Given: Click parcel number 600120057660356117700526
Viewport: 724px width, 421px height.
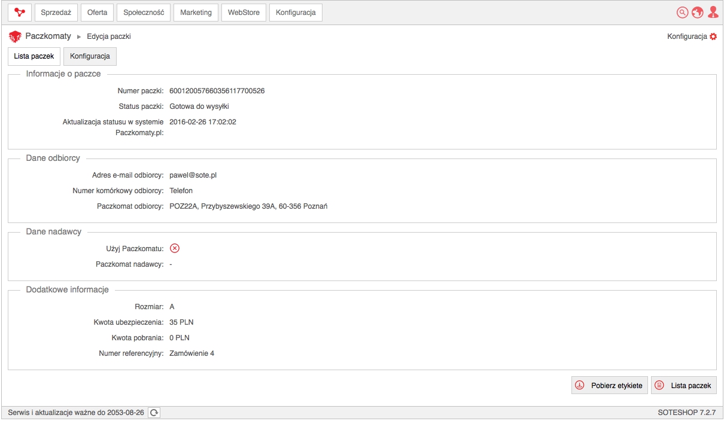Looking at the screenshot, I should (x=217, y=91).
